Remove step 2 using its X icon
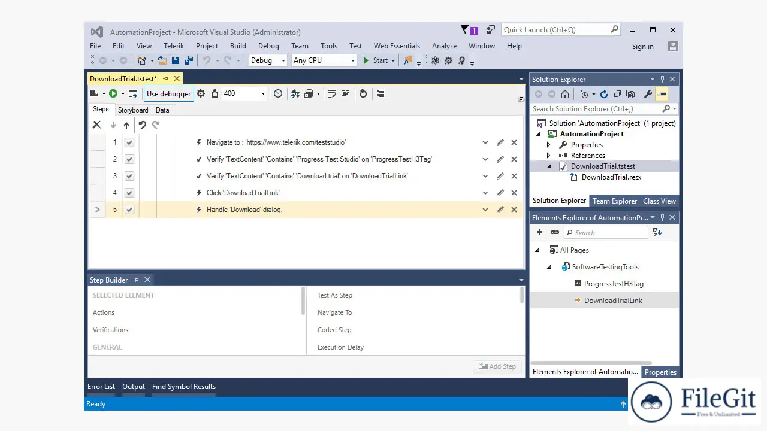 click(514, 159)
